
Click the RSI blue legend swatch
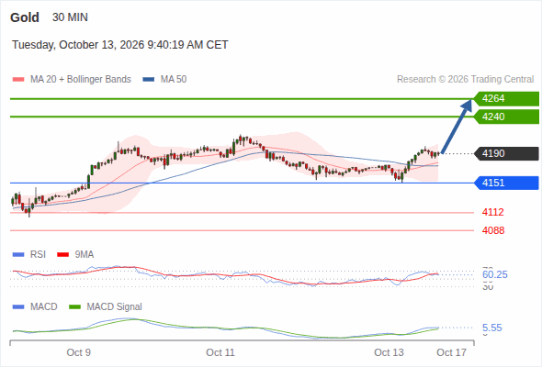[18, 255]
